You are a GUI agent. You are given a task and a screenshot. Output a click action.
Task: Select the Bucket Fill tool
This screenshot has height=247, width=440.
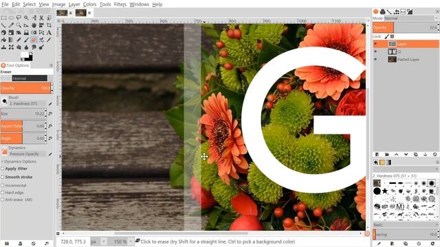[3, 40]
